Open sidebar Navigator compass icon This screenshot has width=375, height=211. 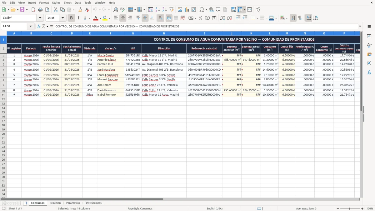369,63
